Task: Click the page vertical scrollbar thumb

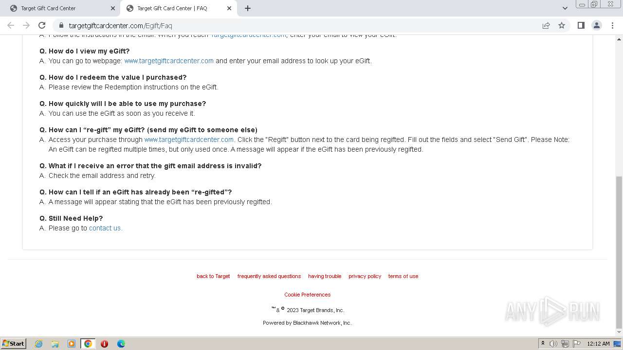Action: coord(619,252)
